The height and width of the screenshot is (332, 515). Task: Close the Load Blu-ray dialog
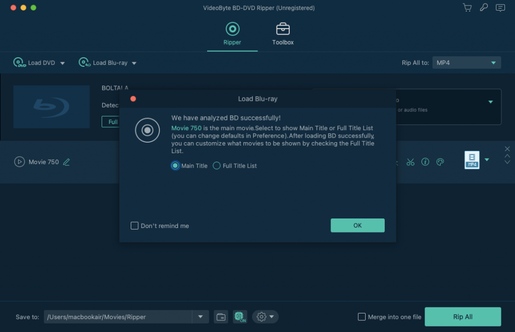(x=133, y=99)
